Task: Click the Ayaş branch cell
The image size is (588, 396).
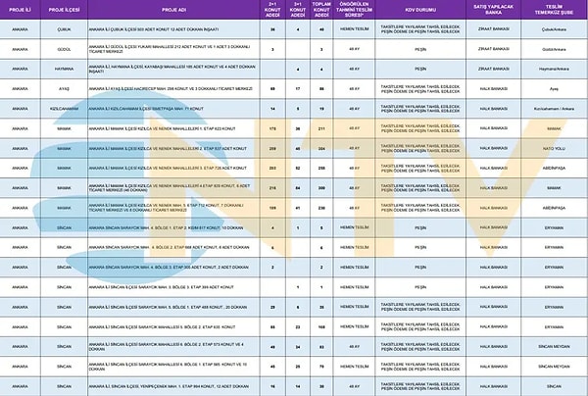Action: click(554, 89)
